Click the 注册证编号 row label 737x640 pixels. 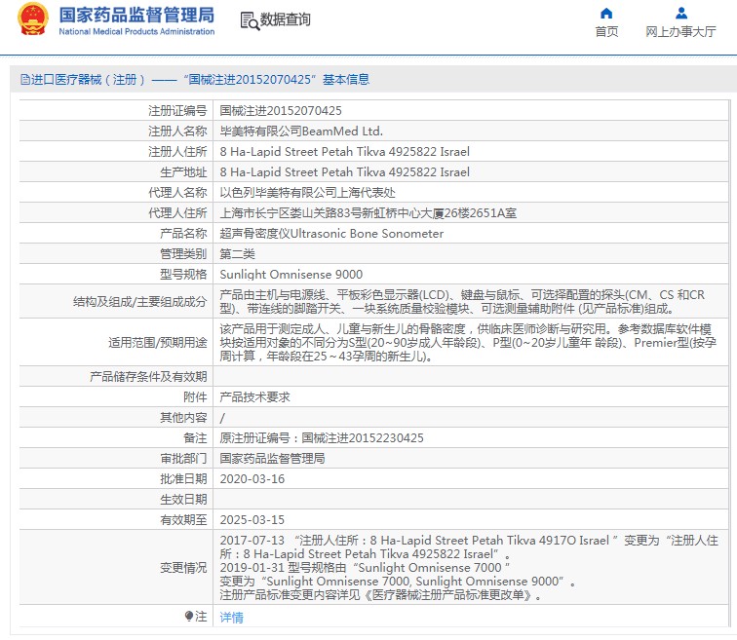pos(177,111)
